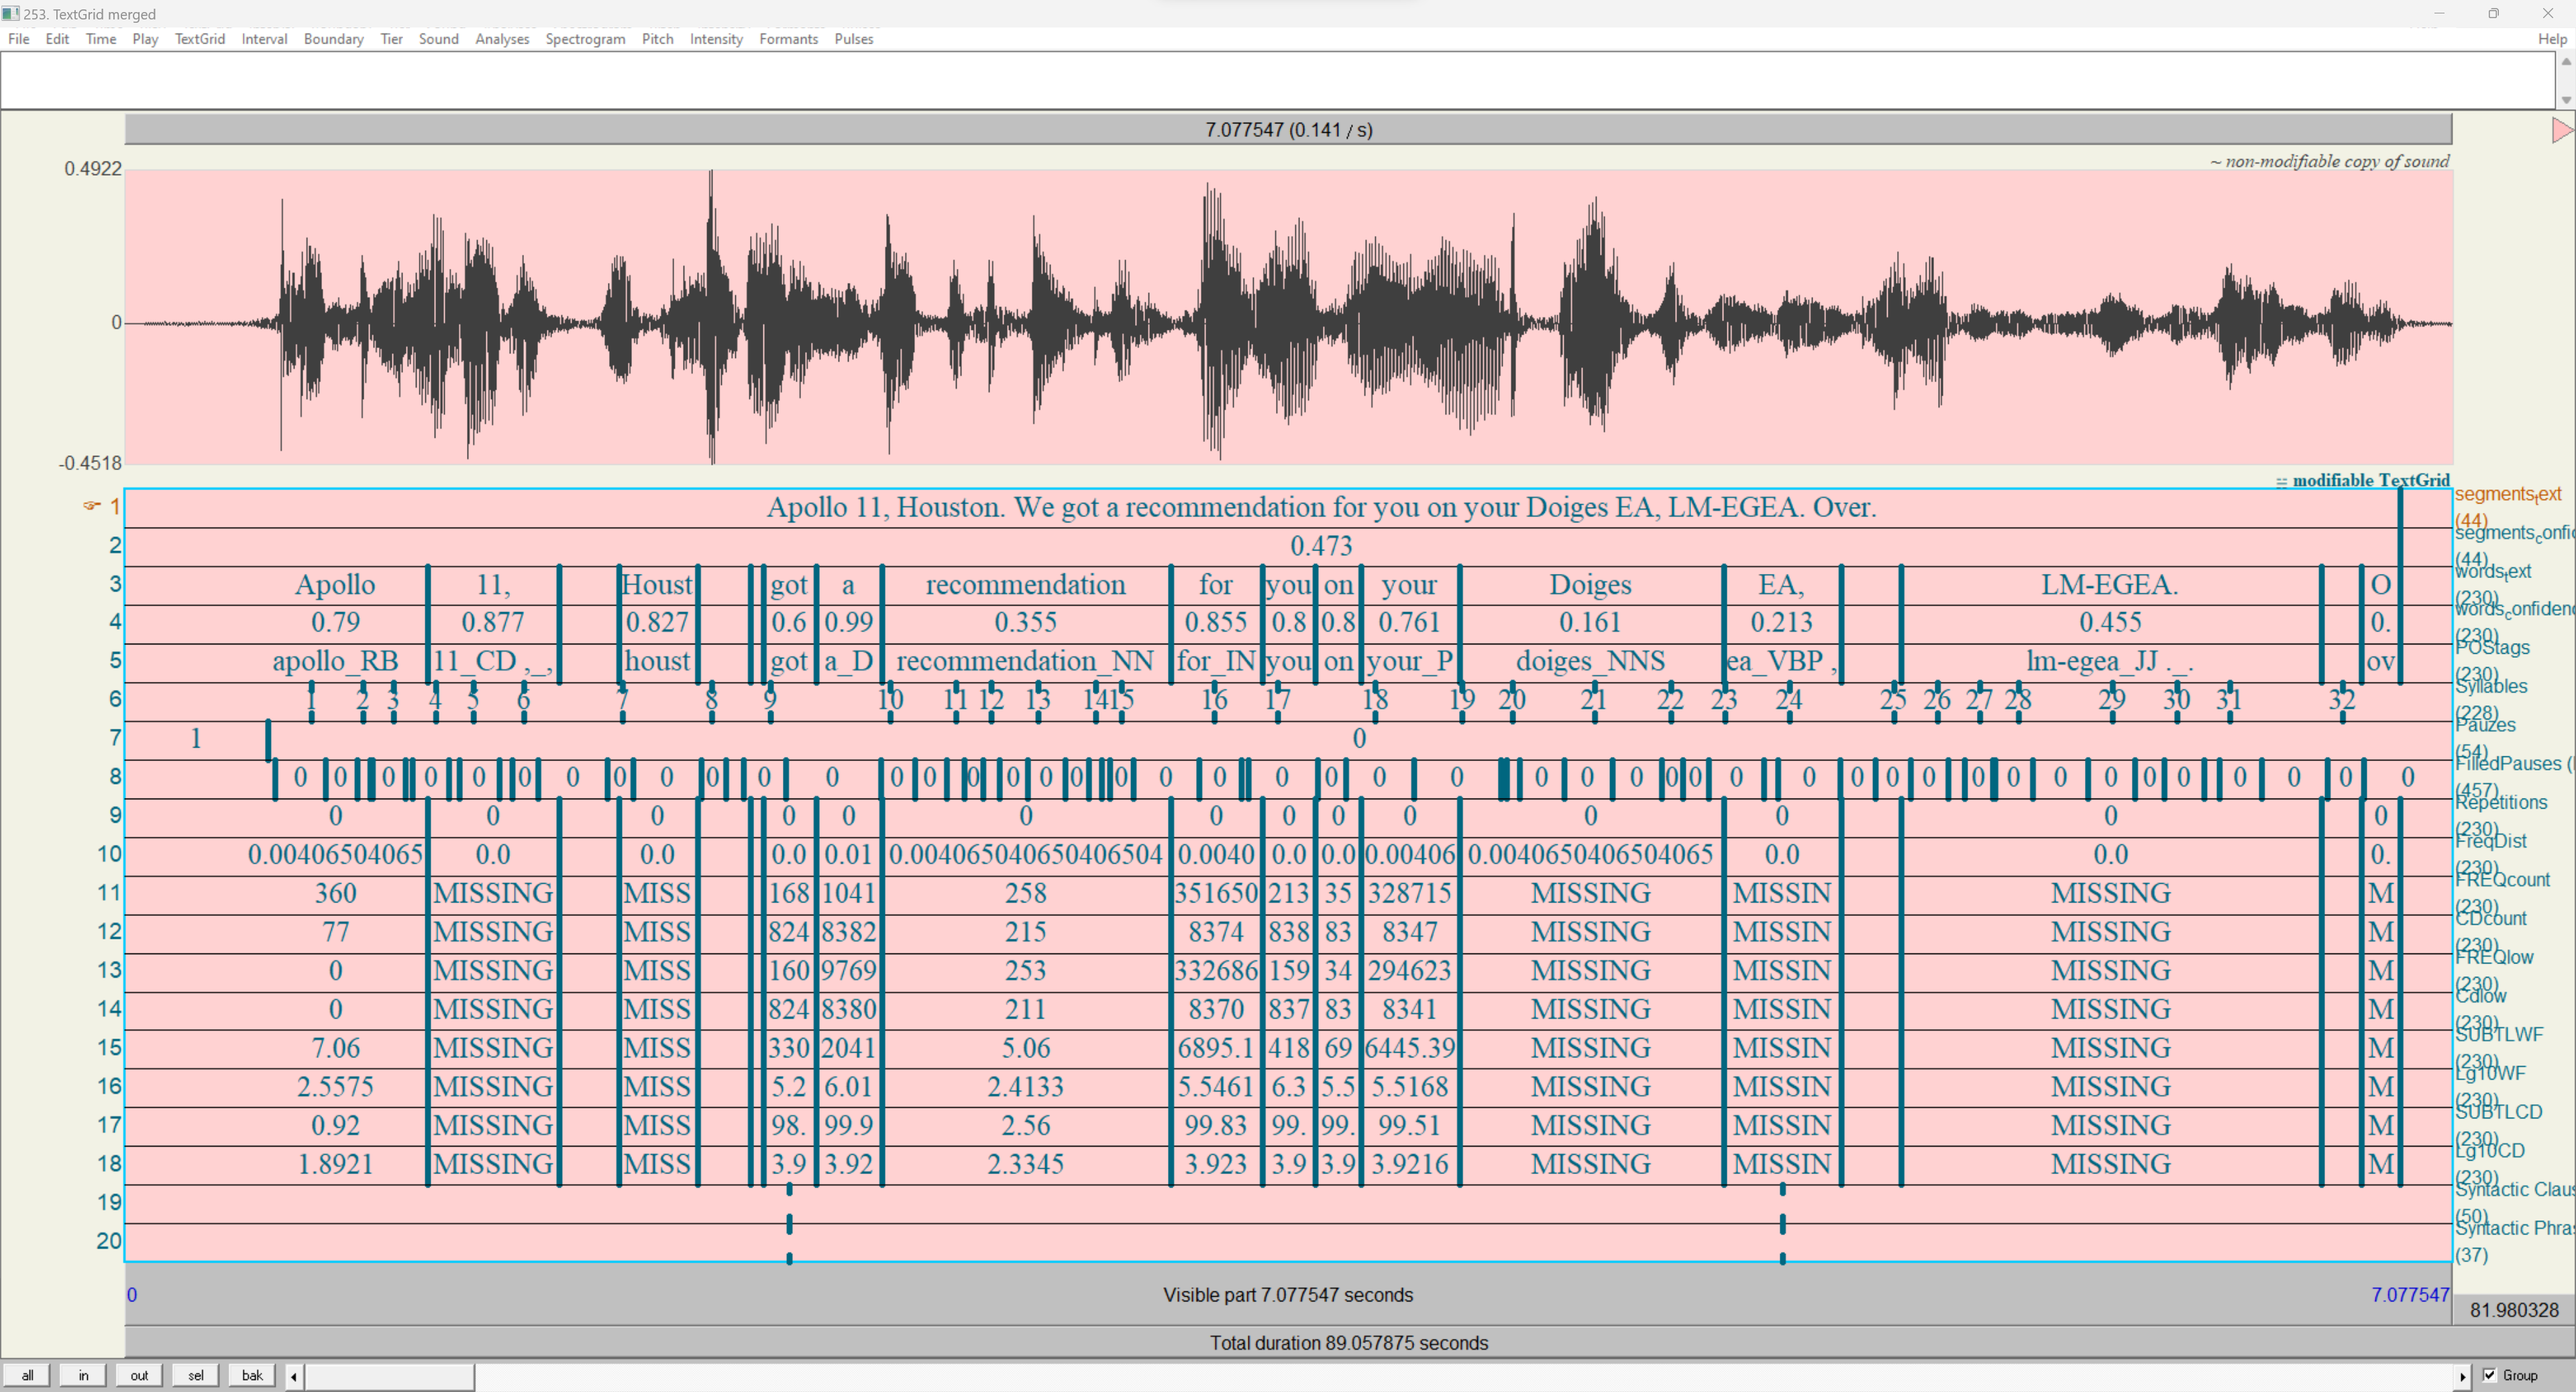Screen dimensions: 2576x1392
Task: Click the pointing hand icon beside tier 1
Action: pos(92,506)
